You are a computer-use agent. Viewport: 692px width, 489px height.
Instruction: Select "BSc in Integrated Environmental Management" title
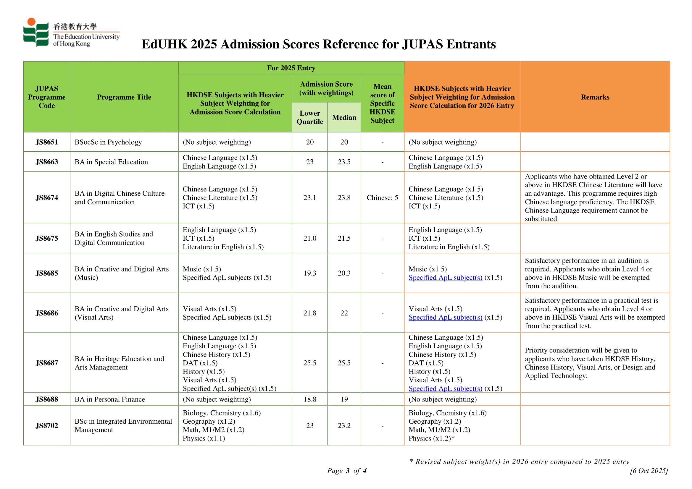click(123, 425)
